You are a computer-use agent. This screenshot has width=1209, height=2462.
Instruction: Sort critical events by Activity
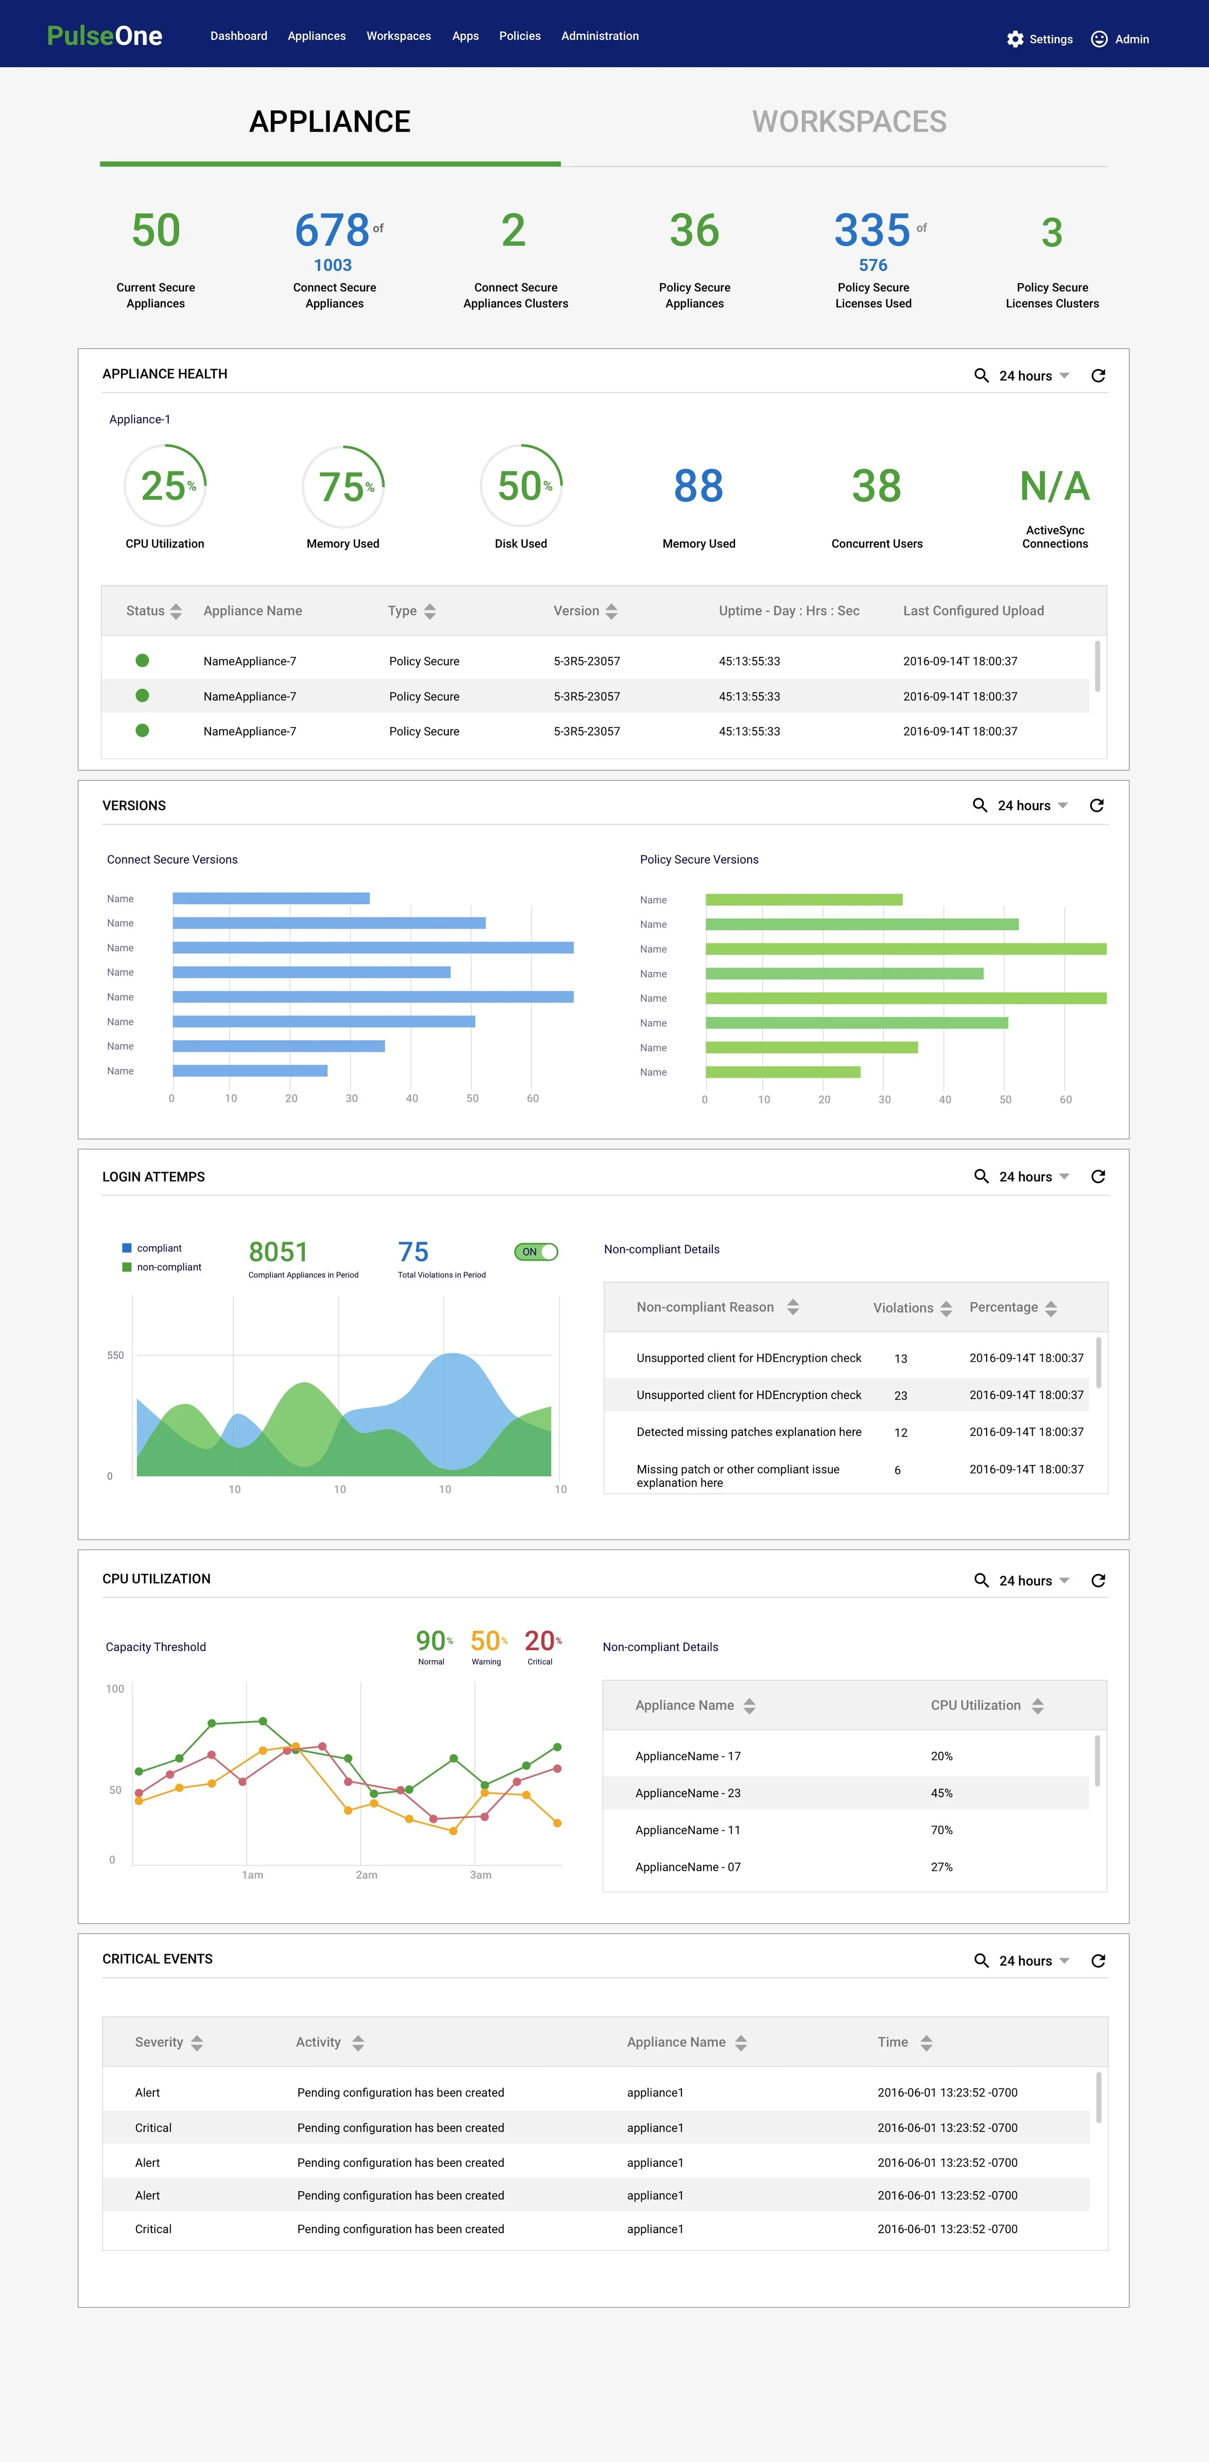click(x=358, y=2044)
